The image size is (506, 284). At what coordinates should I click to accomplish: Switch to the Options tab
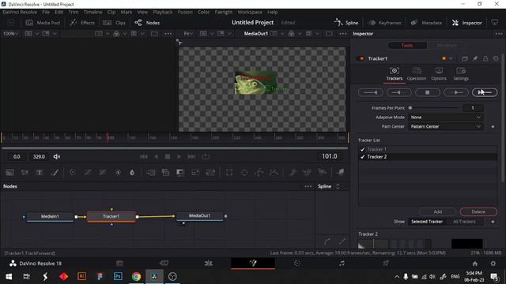[439, 74]
